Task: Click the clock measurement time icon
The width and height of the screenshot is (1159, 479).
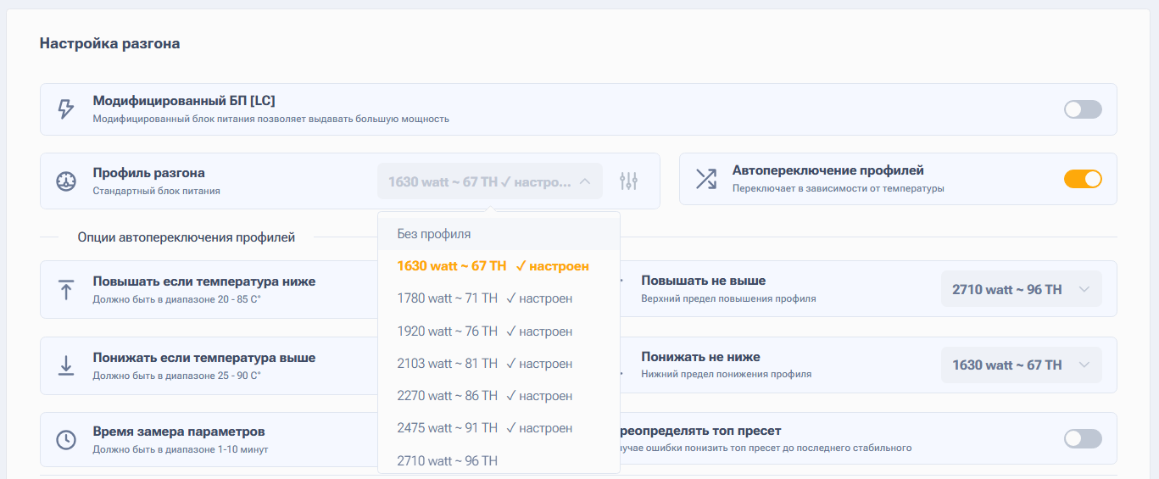Action: click(x=66, y=439)
